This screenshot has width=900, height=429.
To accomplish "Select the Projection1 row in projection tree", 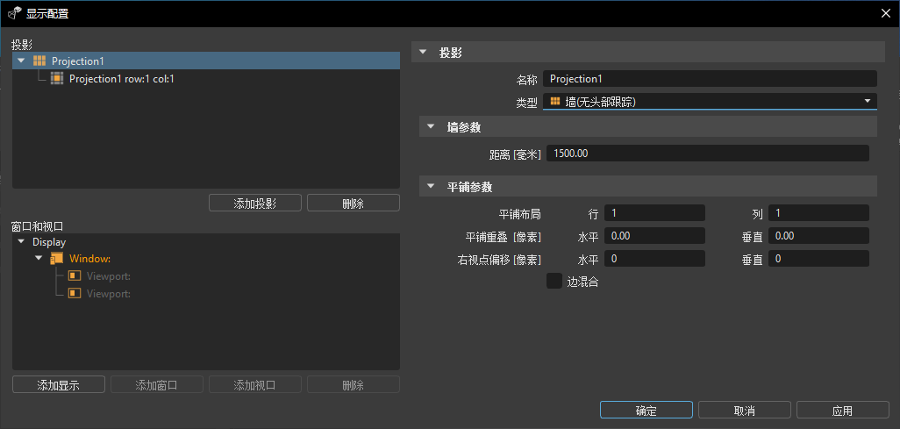I will click(x=206, y=61).
